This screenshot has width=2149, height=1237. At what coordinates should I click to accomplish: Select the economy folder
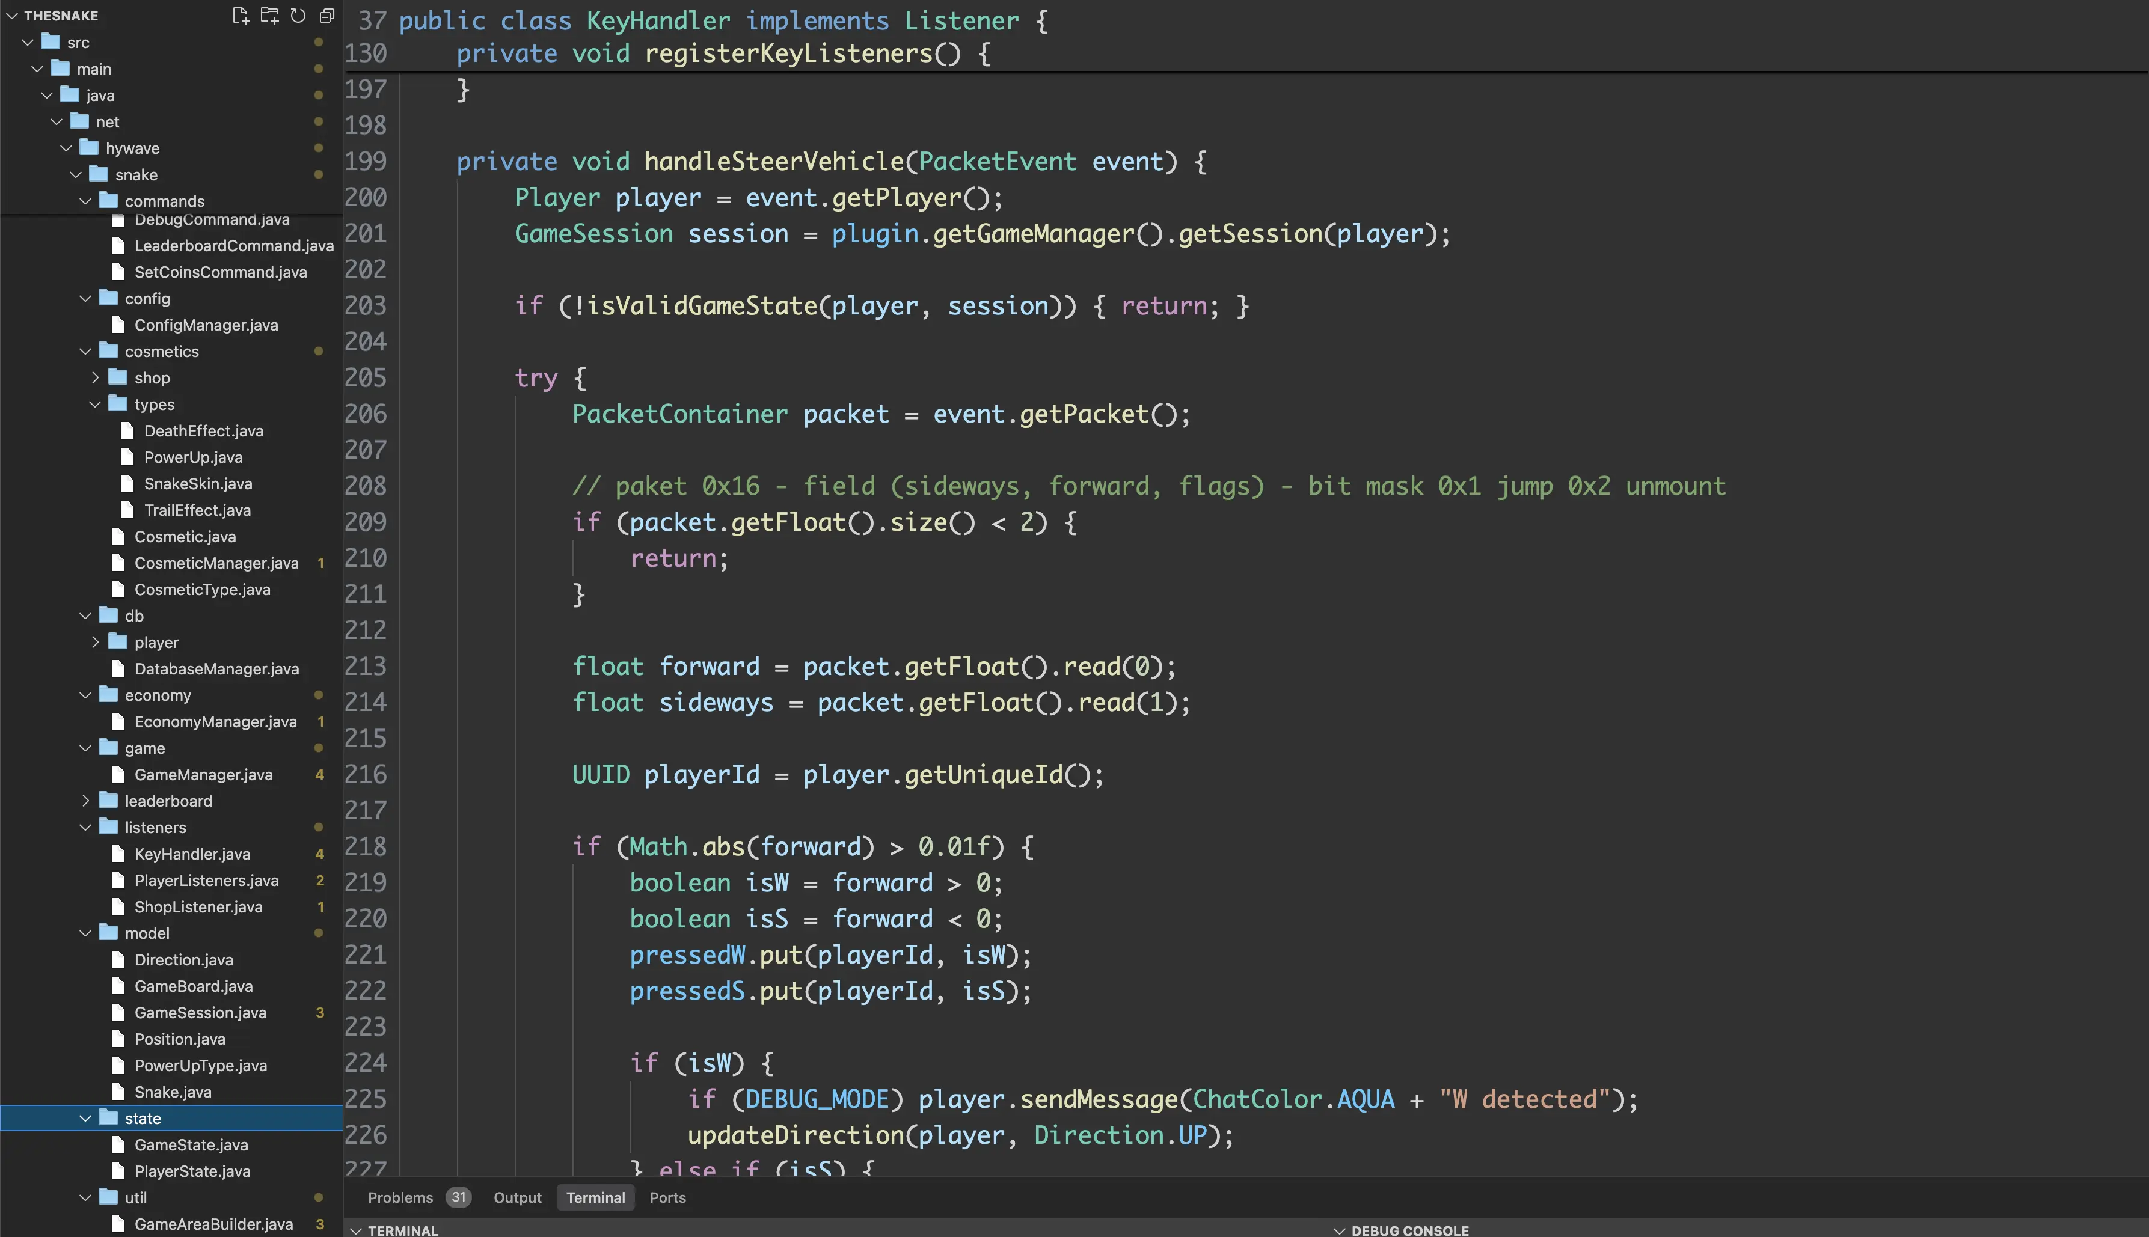[x=158, y=695]
